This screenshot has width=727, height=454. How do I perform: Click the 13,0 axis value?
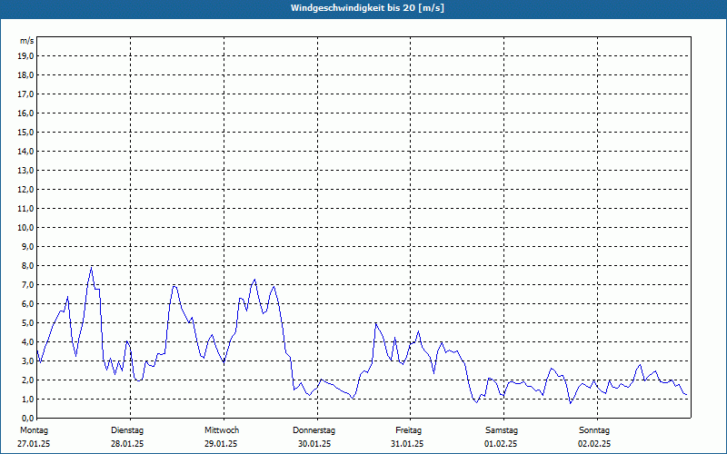click(x=25, y=170)
